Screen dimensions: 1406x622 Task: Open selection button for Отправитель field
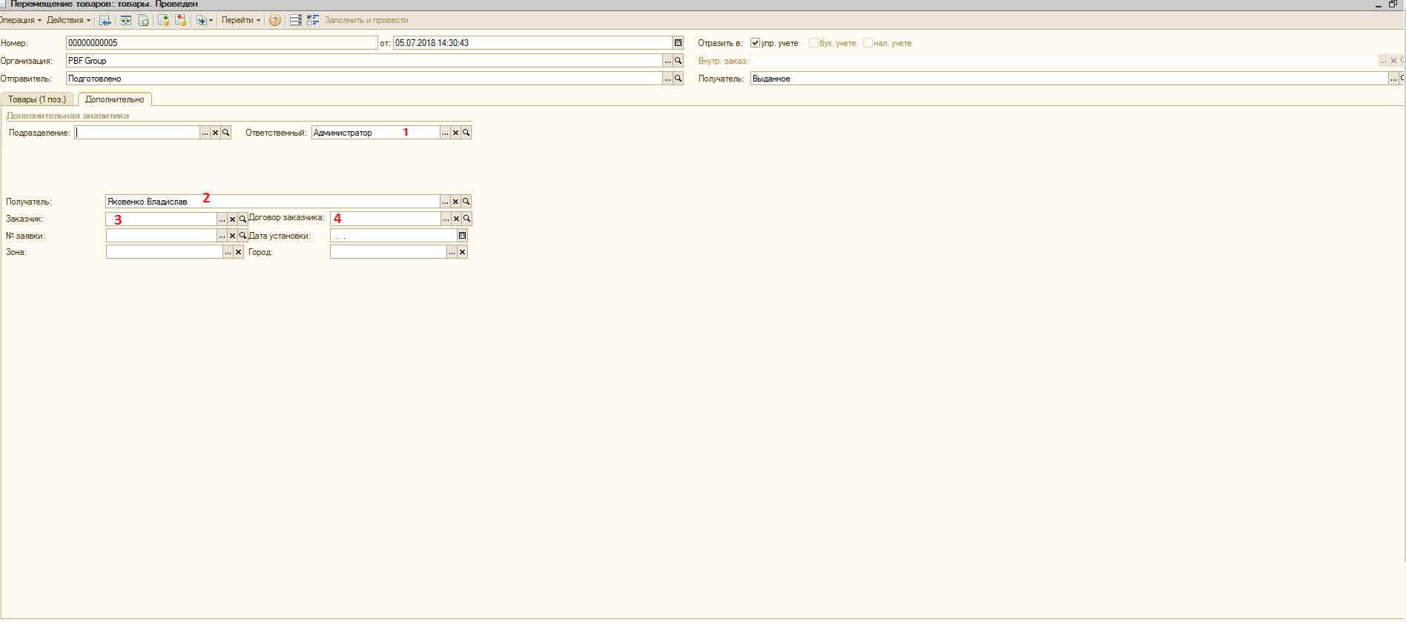coord(667,79)
